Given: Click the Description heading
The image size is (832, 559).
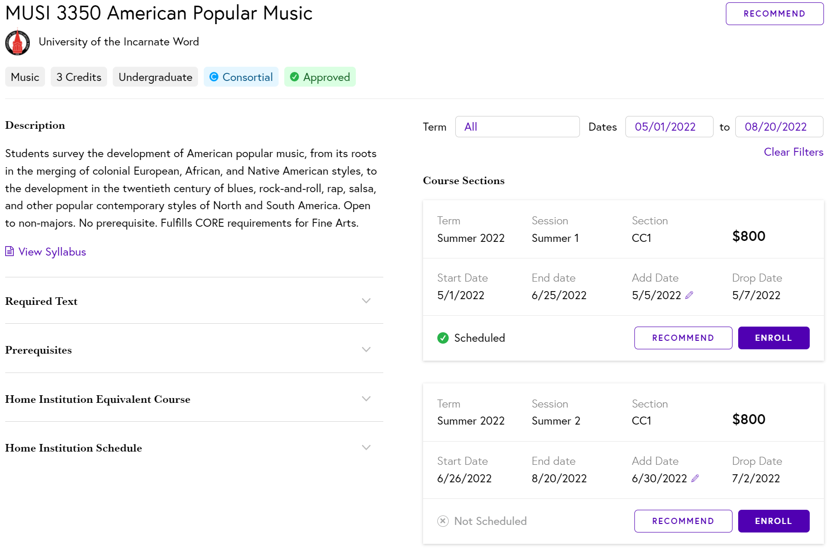Looking at the screenshot, I should click(x=35, y=125).
